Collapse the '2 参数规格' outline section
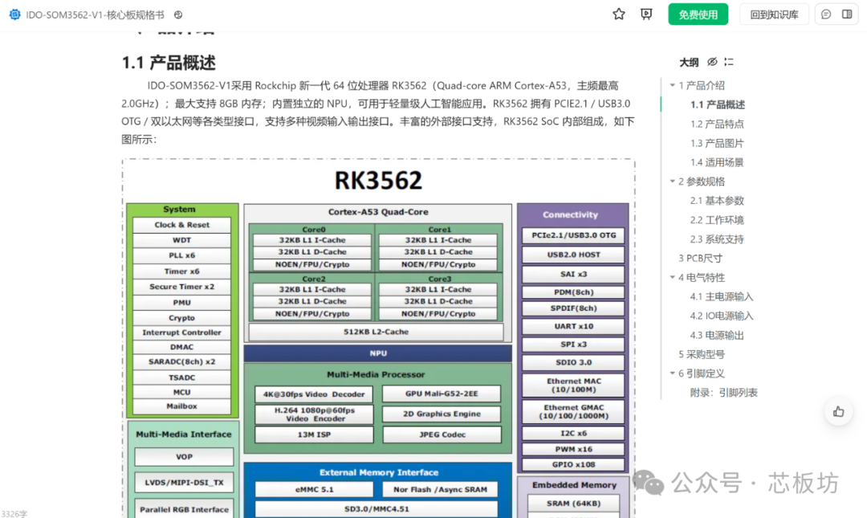 pos(673,182)
